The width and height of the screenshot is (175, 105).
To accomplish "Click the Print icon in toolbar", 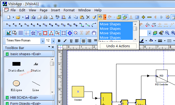I will click(x=45, y=17).
